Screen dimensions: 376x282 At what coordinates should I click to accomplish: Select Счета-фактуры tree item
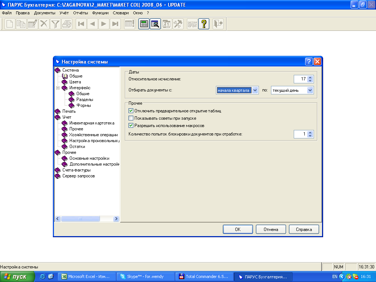(x=76, y=170)
